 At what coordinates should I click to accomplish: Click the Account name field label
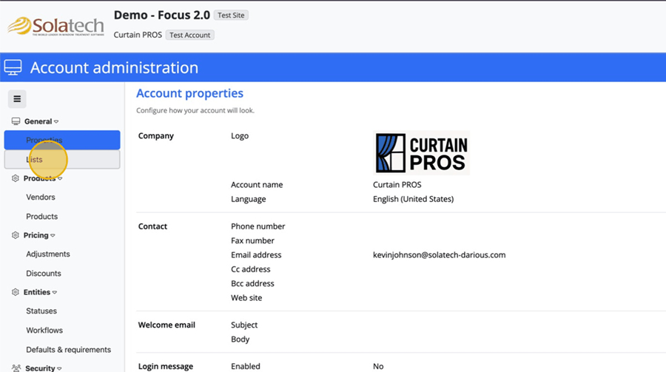click(257, 185)
